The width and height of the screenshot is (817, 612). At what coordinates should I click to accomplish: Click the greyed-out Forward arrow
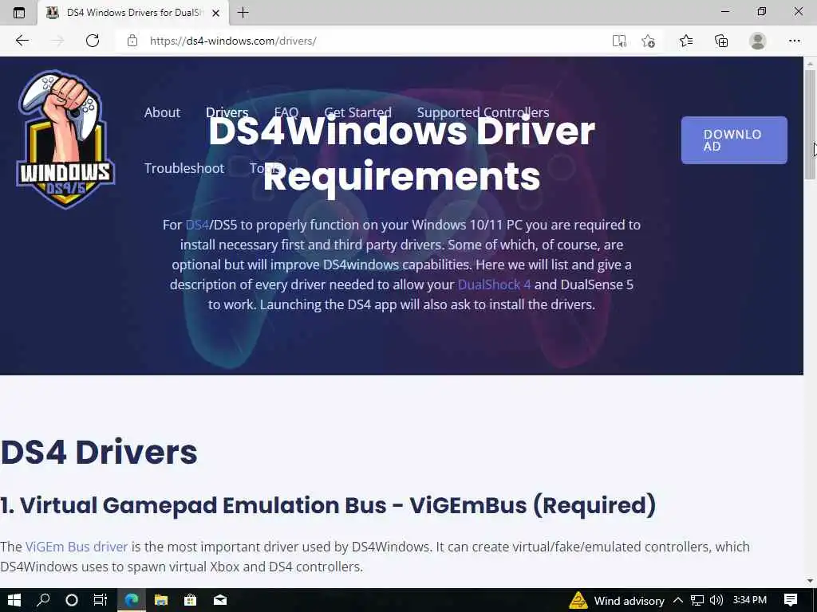pyautogui.click(x=57, y=41)
